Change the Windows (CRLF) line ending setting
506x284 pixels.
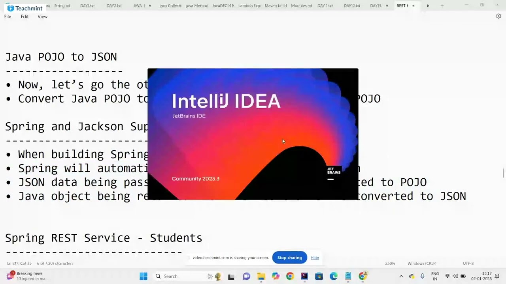[x=422, y=263]
